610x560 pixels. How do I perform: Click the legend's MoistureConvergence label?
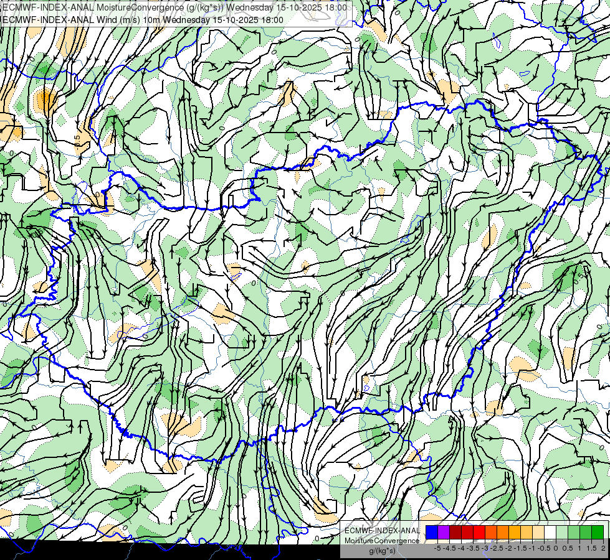point(382,541)
